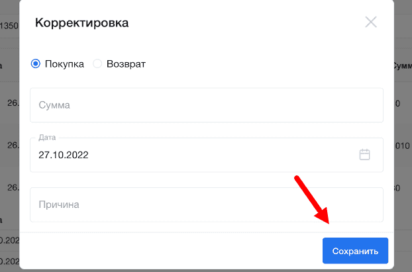Viewport: 412px width, 272px height.
Task: Click the Сохранить button
Action: 355,251
